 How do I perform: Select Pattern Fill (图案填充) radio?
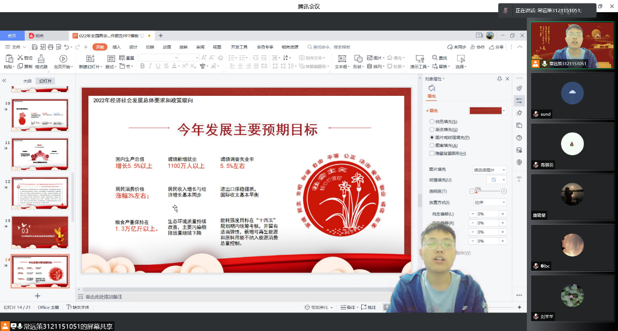432,146
